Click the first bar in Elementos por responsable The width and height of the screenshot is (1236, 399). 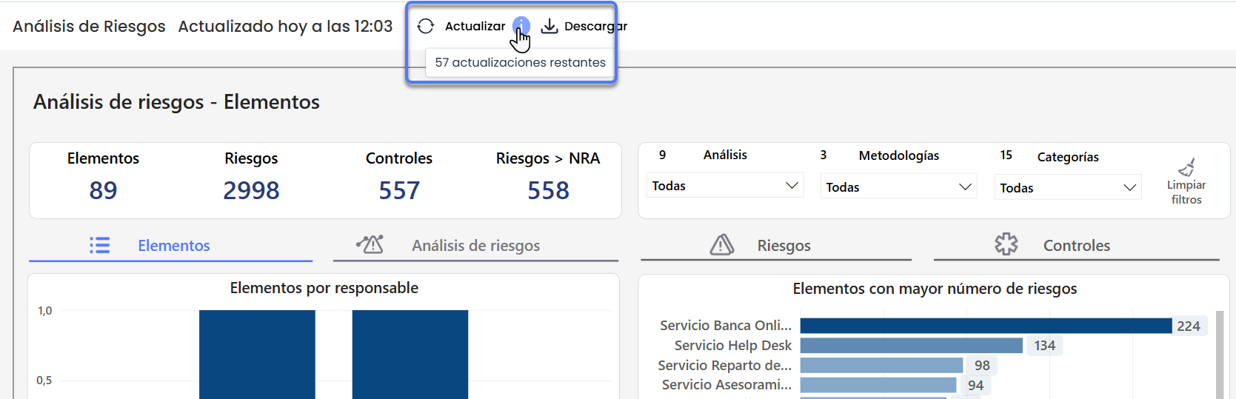(257, 354)
